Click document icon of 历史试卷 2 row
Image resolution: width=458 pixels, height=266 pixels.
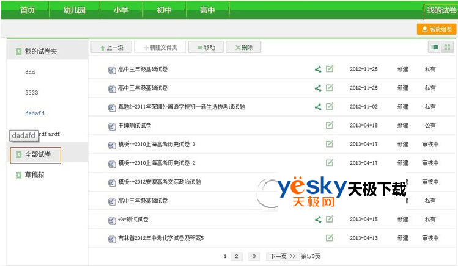pos(111,164)
